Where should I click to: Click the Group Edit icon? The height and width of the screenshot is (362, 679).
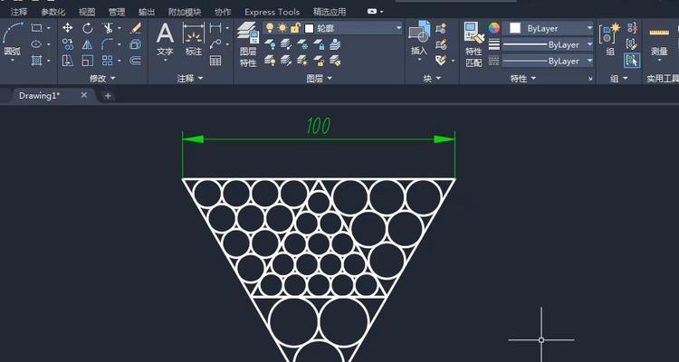pyautogui.click(x=632, y=44)
